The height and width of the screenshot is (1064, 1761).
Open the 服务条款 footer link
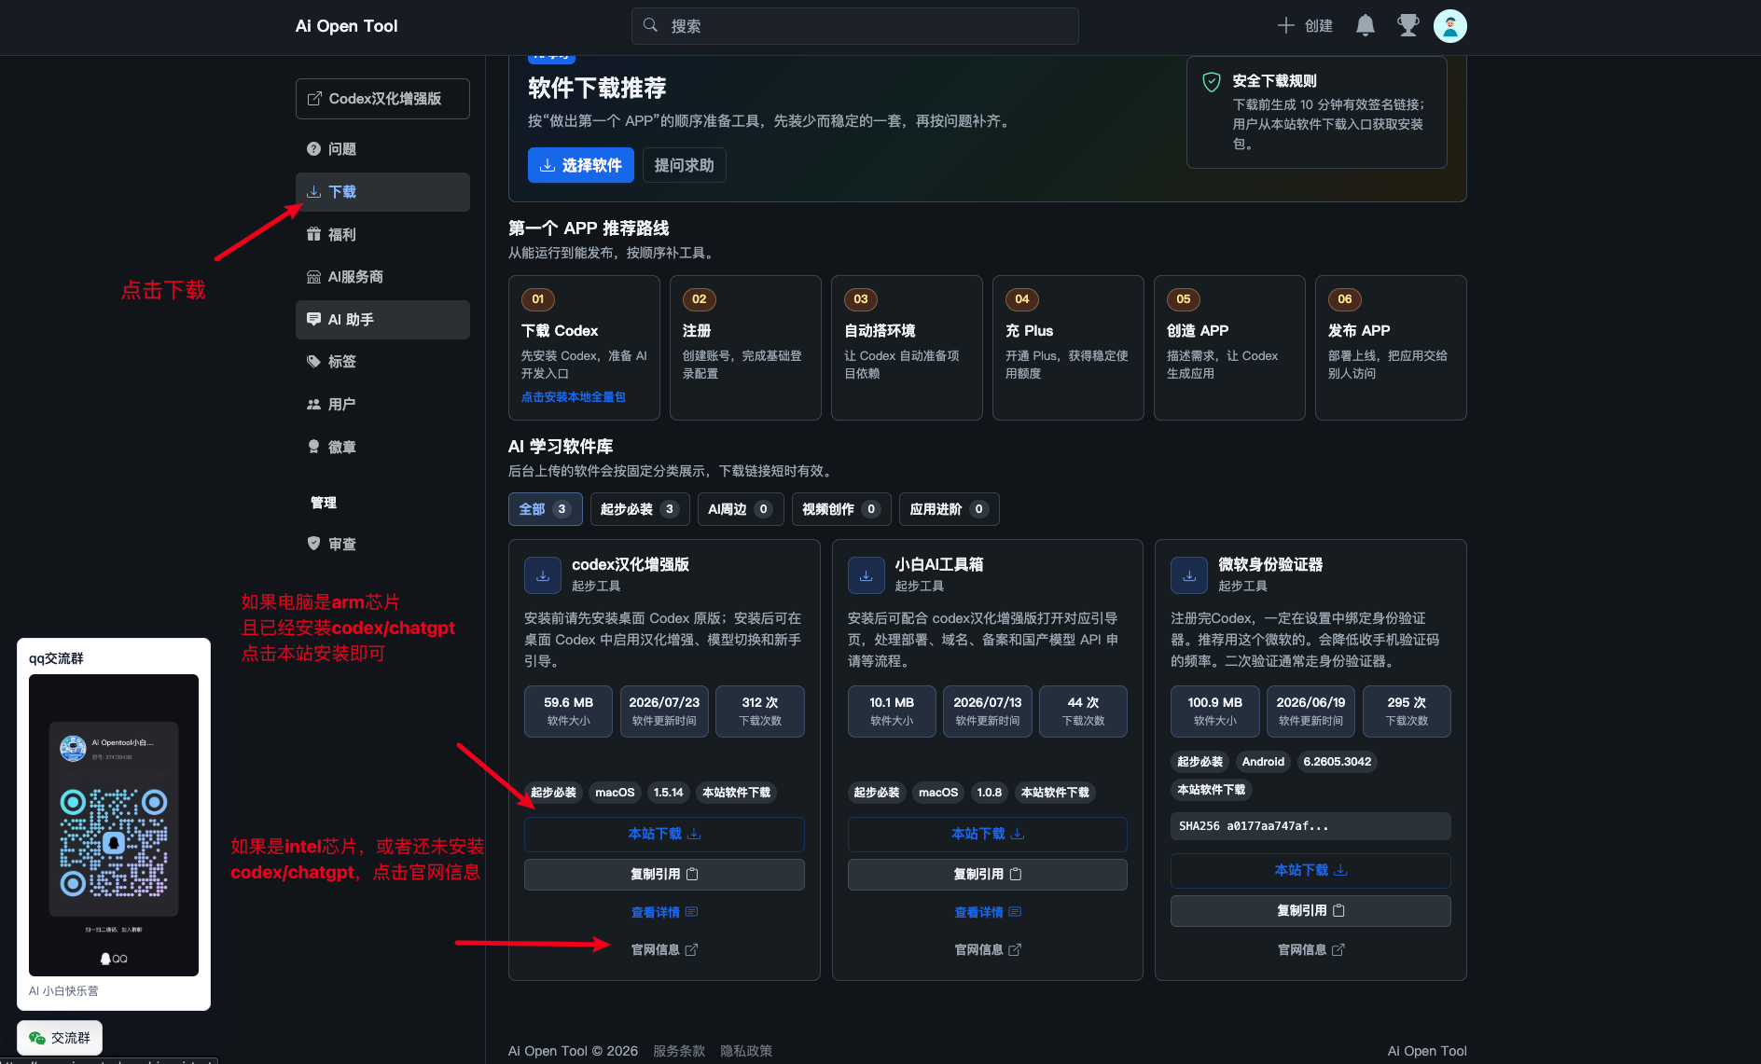[x=679, y=1051]
